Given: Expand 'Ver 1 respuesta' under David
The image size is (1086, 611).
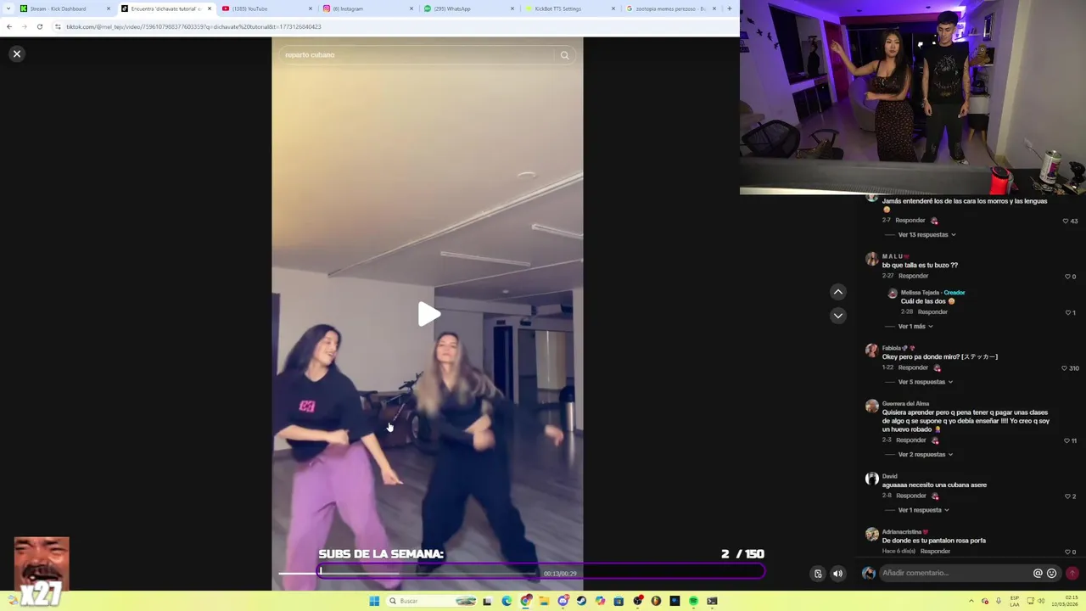Looking at the screenshot, I should point(923,510).
